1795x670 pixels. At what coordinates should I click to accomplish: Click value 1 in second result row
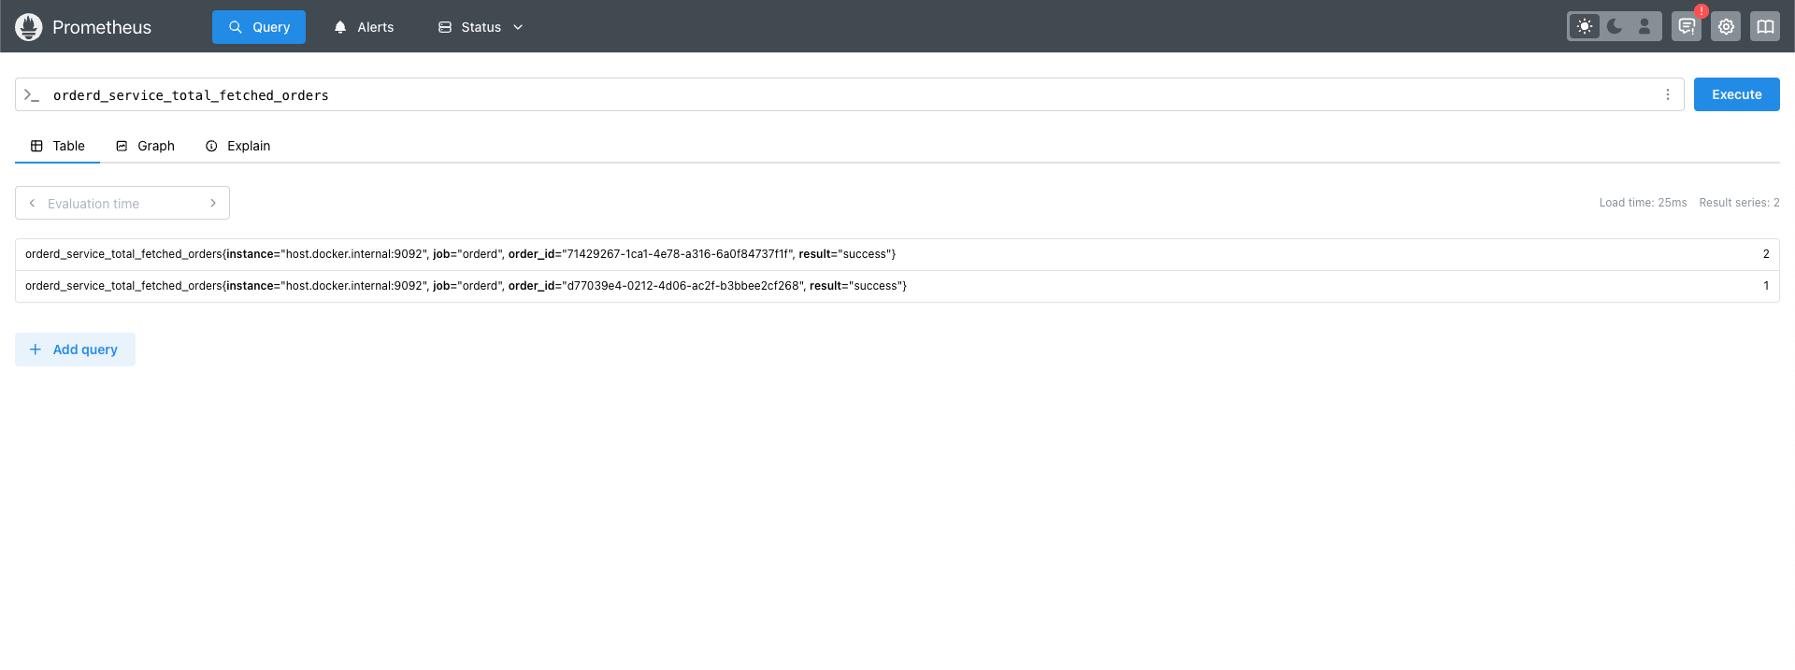(1766, 286)
